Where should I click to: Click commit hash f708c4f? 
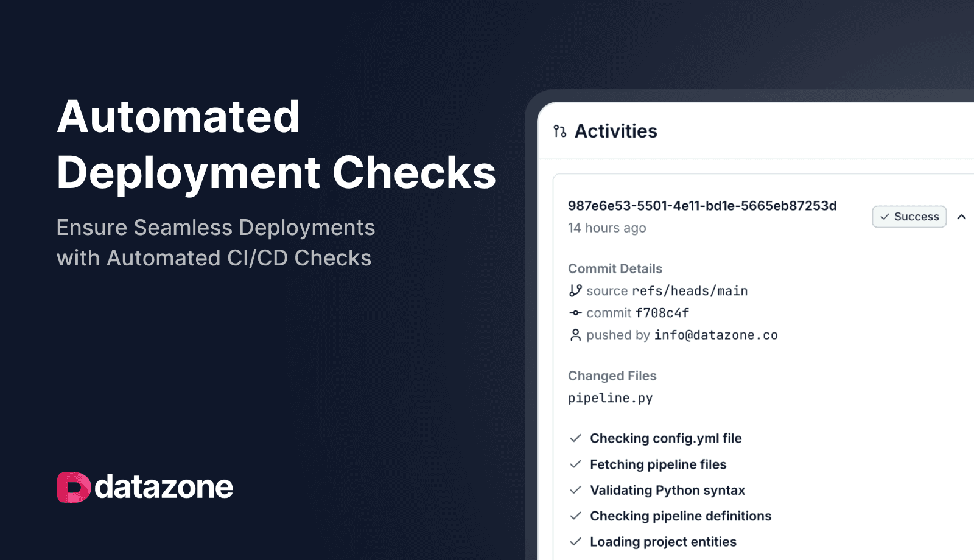click(662, 313)
